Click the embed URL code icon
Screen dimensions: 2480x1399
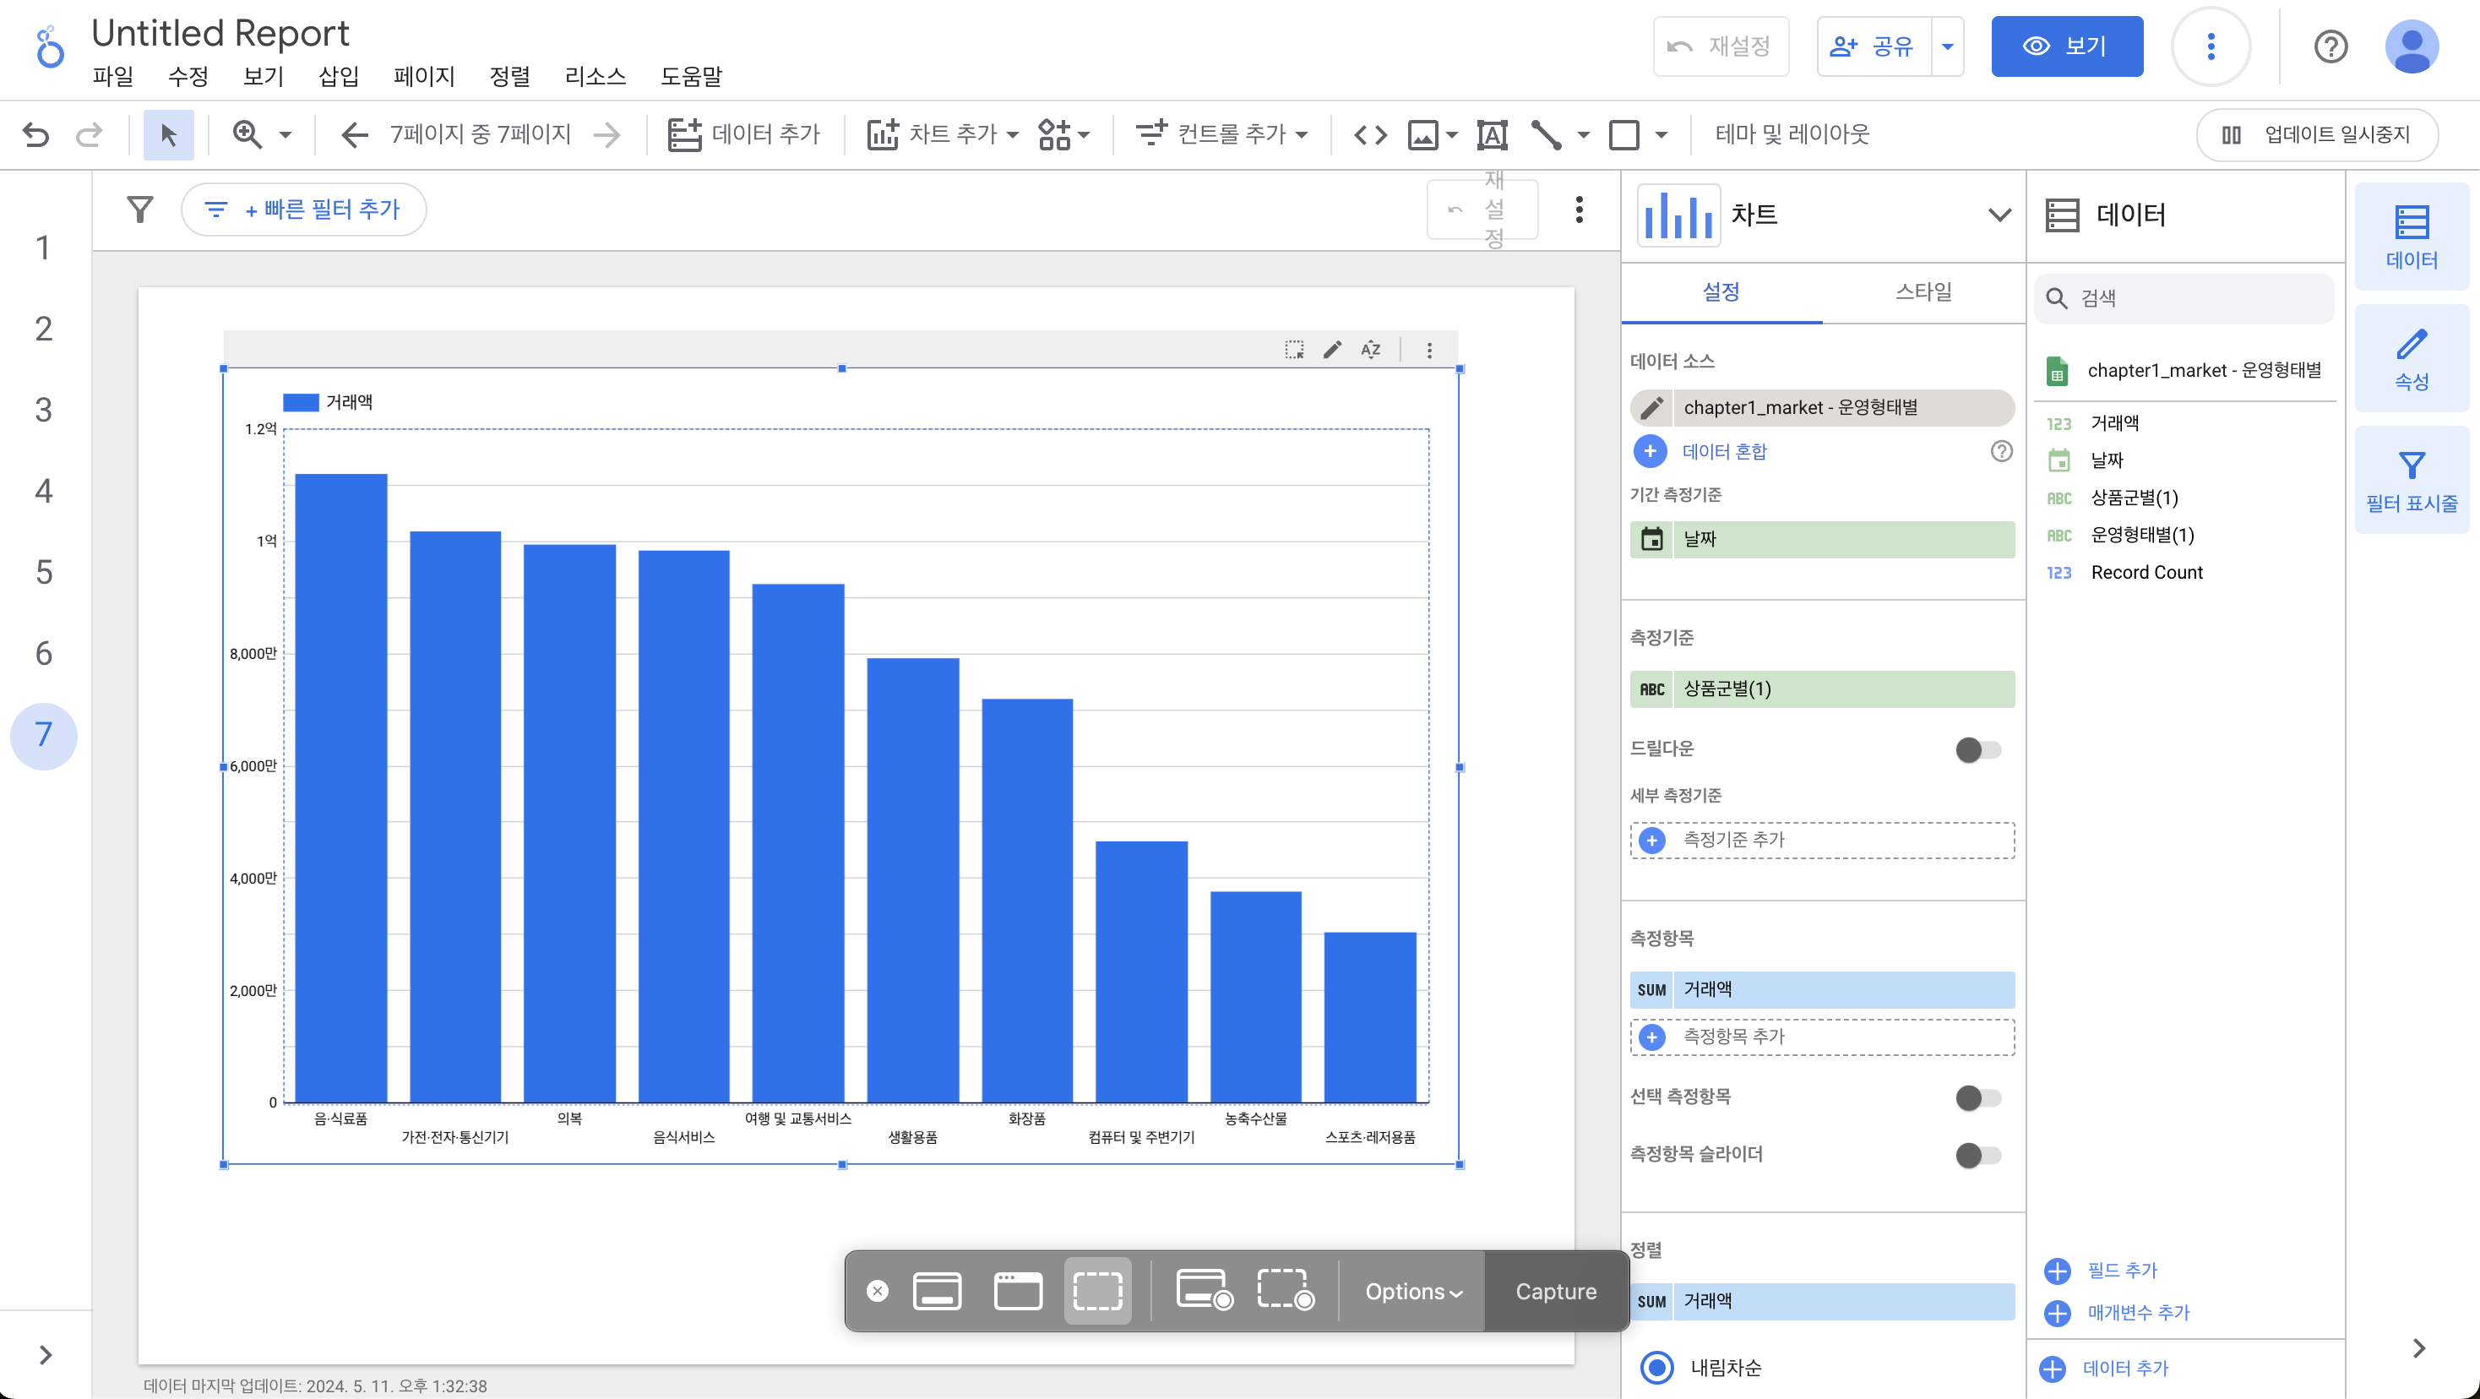pos(1370,133)
